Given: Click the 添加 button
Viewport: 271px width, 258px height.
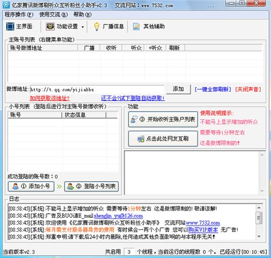Looking at the screenshot, I should pyautogui.click(x=179, y=89).
